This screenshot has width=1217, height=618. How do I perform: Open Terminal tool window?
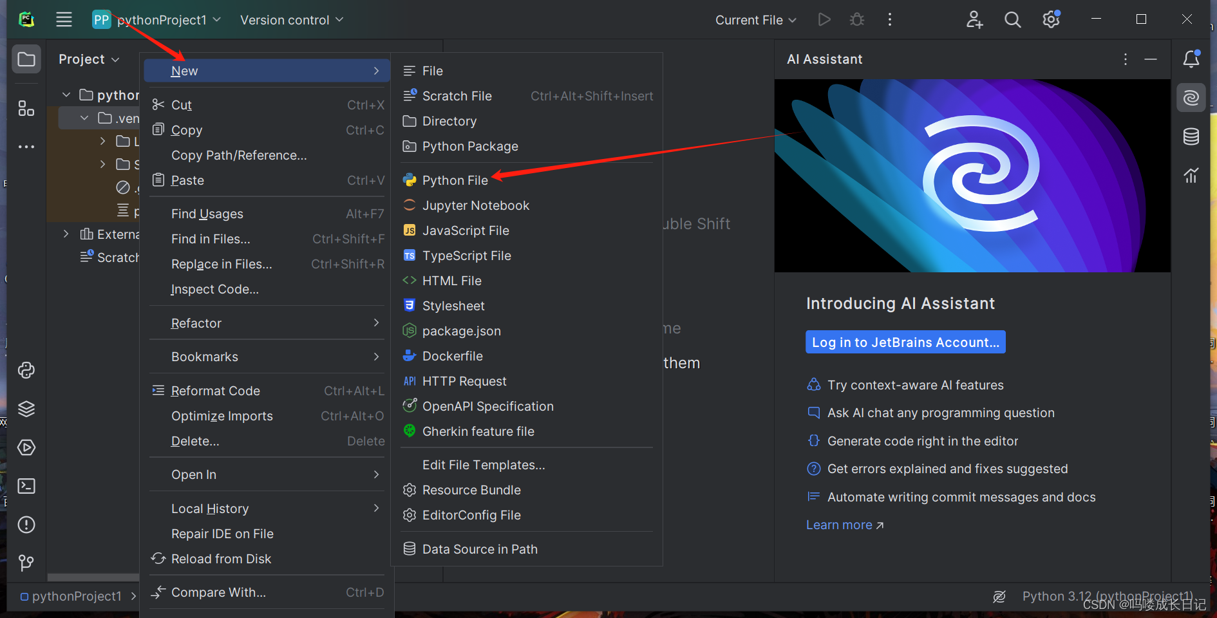click(26, 486)
